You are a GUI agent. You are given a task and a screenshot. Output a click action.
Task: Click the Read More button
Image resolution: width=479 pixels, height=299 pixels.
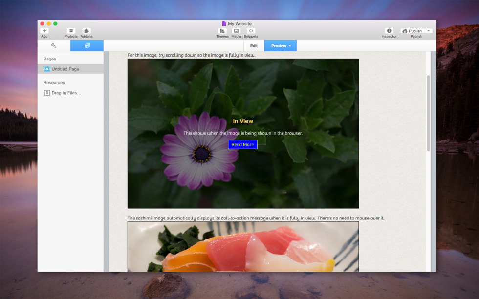click(x=242, y=144)
